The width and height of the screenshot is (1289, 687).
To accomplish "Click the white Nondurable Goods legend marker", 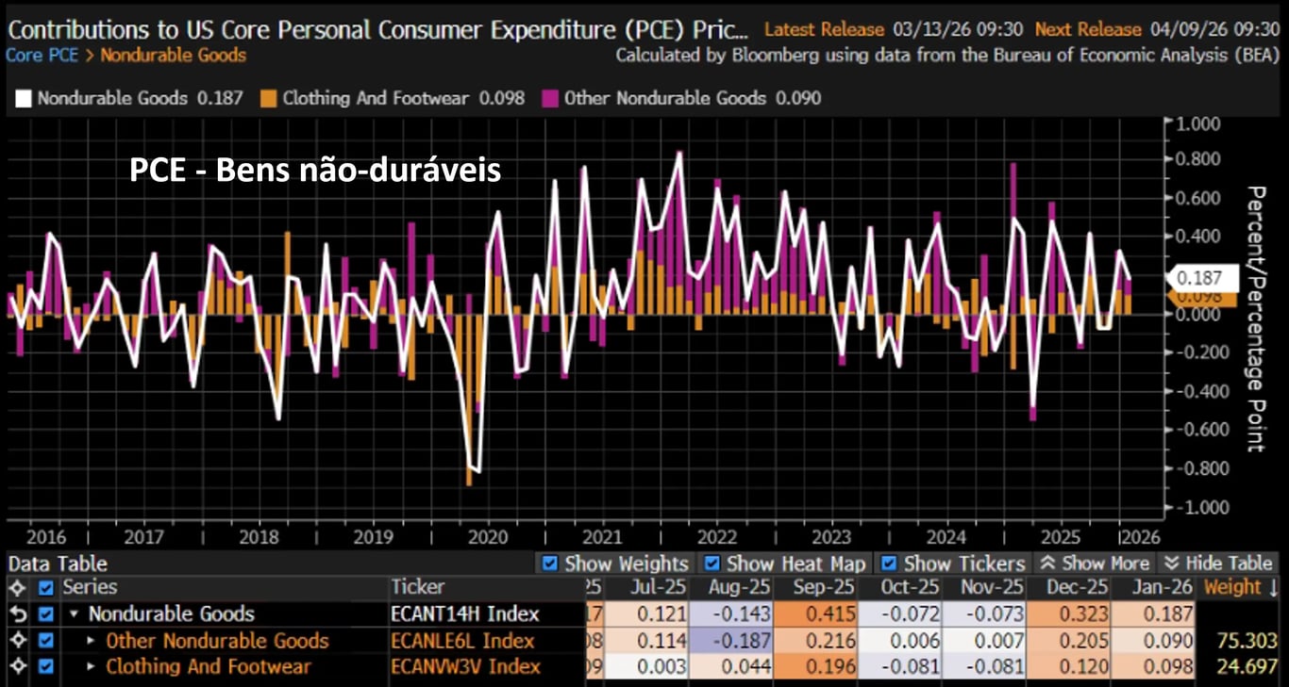I will coord(24,98).
